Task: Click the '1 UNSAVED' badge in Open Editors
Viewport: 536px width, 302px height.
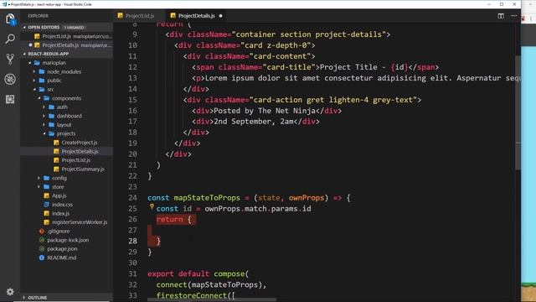Action: coord(74,28)
